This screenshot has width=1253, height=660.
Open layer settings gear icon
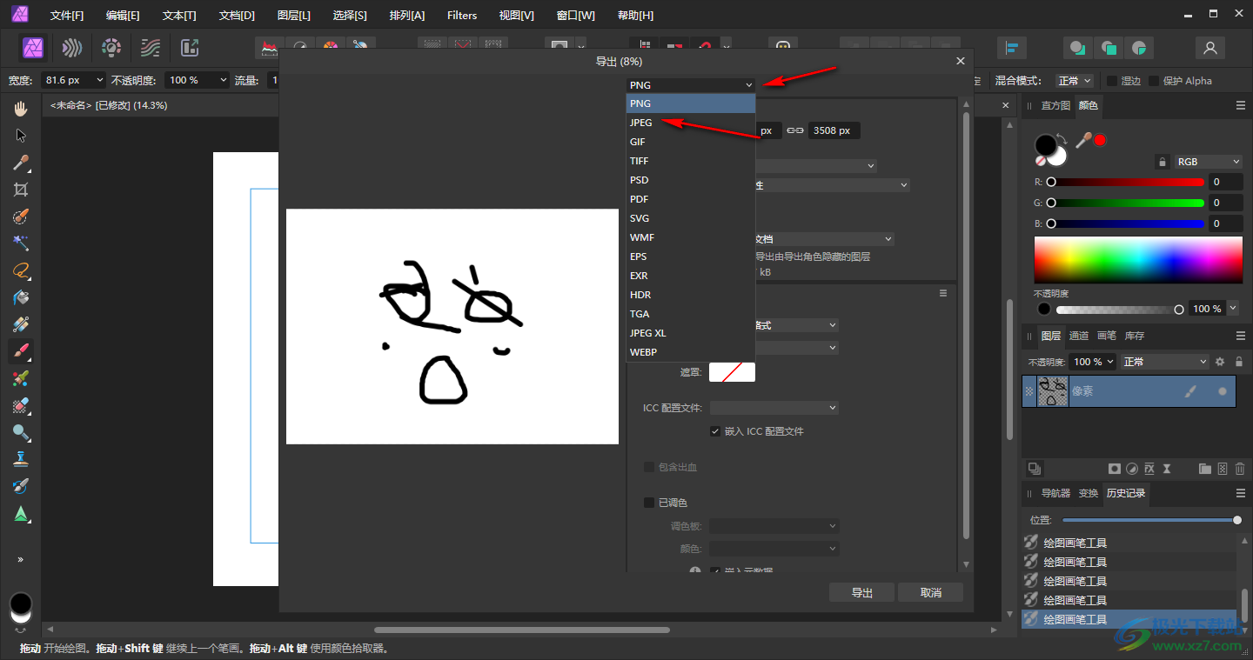(1220, 362)
